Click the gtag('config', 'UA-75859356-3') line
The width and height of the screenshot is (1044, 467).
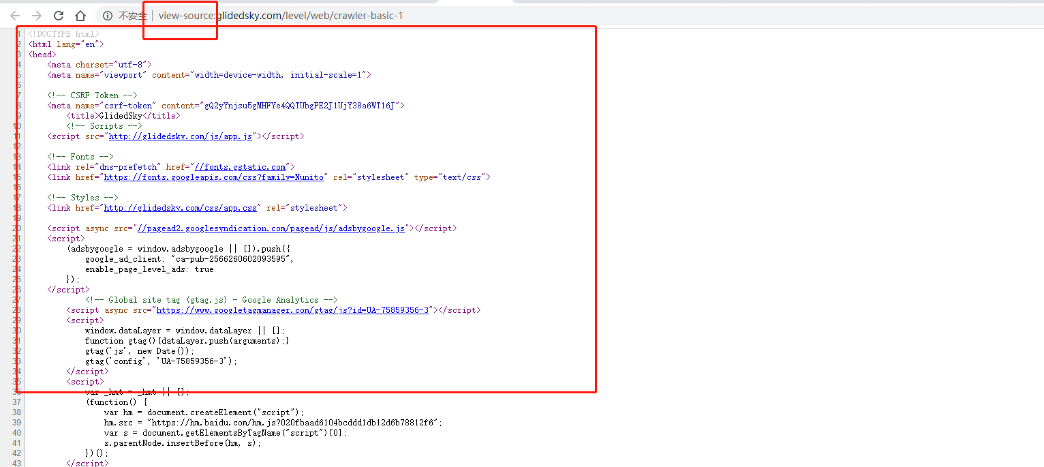click(162, 361)
